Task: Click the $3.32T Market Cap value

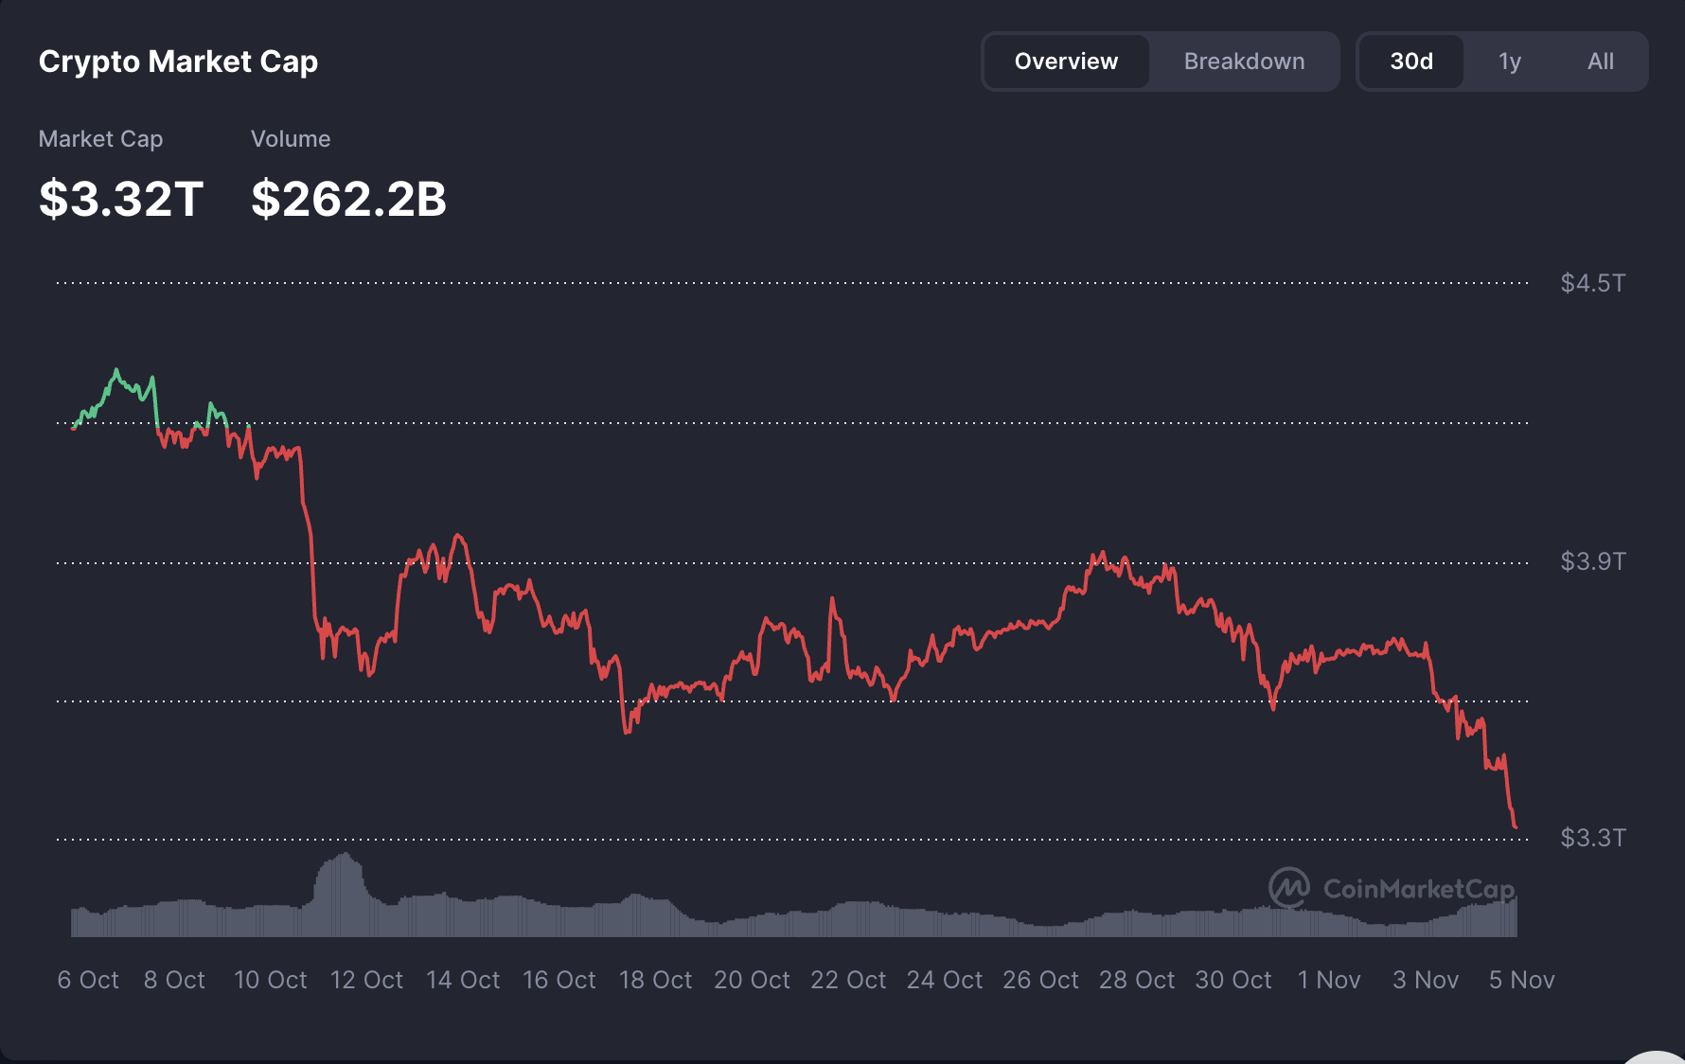Action: point(118,199)
